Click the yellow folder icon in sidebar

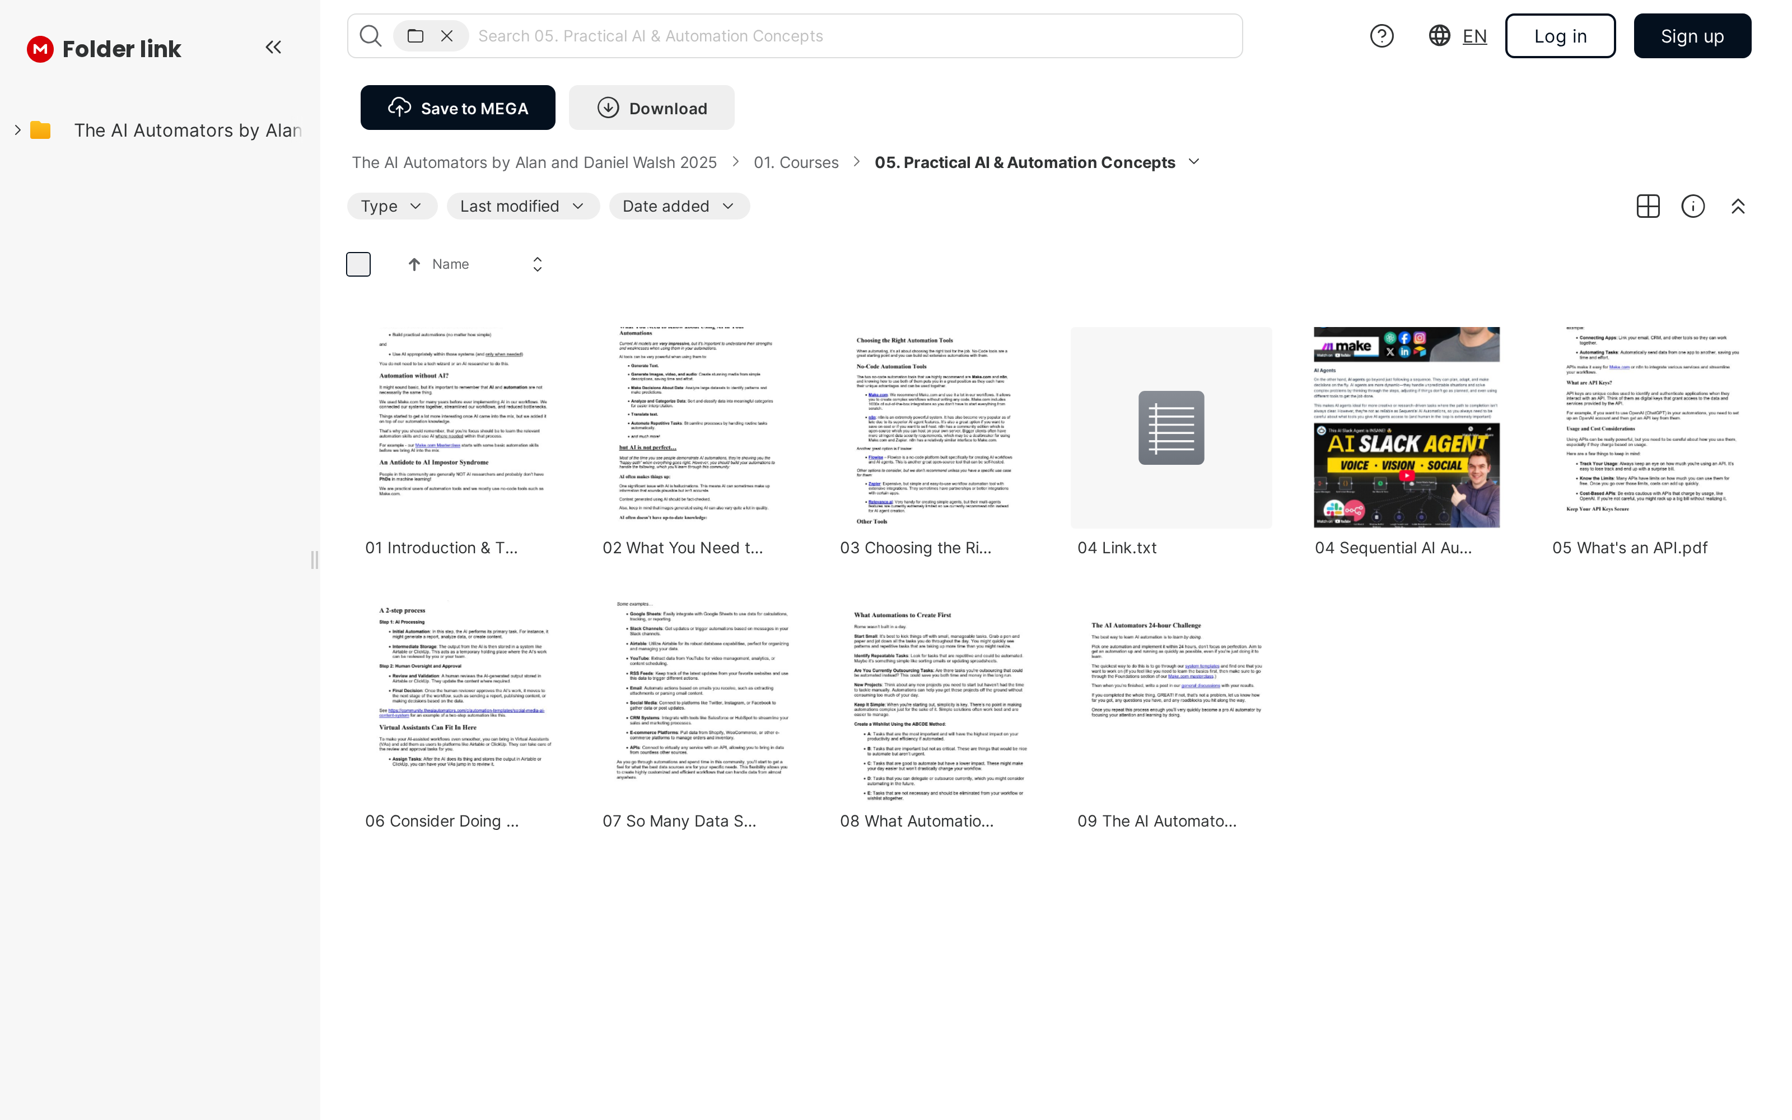pyautogui.click(x=40, y=130)
